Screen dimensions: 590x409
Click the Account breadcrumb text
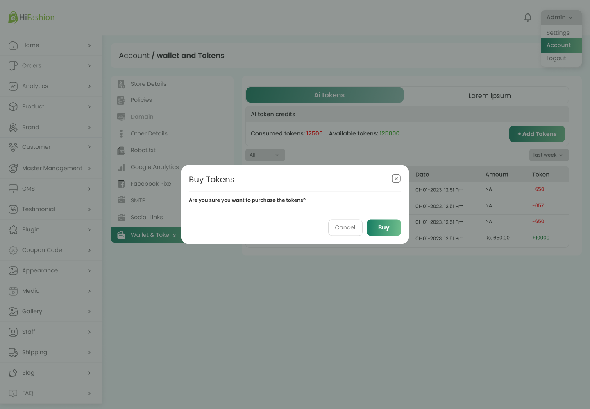coord(134,56)
